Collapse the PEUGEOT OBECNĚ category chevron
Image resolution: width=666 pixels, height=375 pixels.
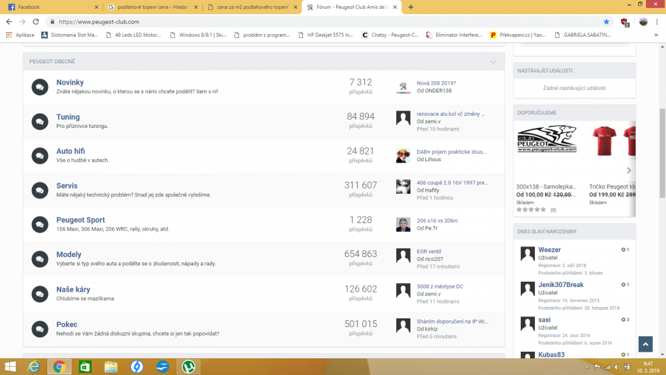pyautogui.click(x=493, y=62)
